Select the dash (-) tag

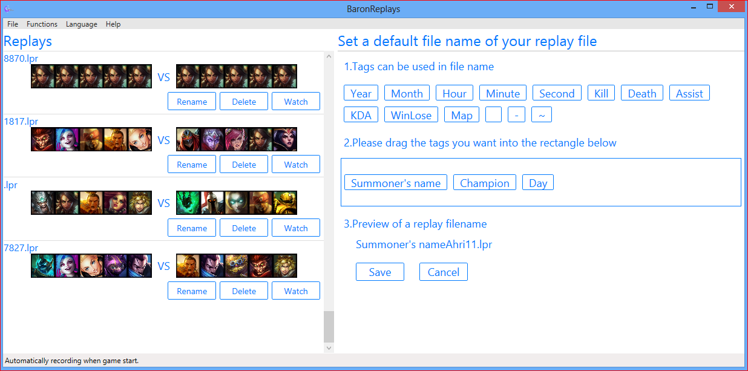(x=516, y=115)
